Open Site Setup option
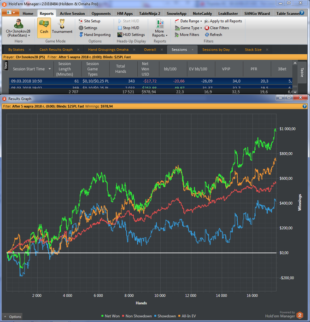 point(90,21)
